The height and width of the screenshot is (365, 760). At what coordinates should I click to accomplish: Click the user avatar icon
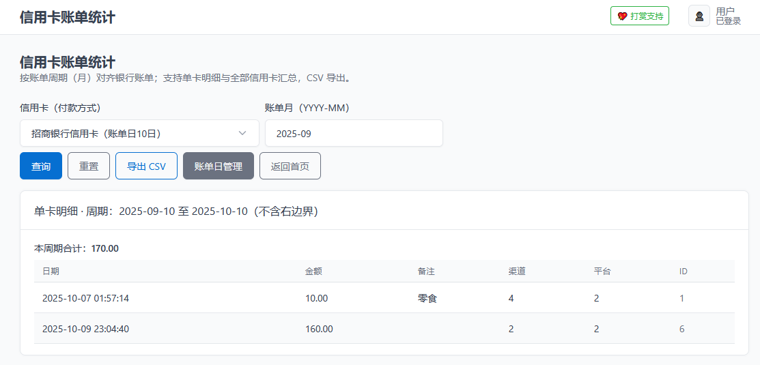(699, 16)
